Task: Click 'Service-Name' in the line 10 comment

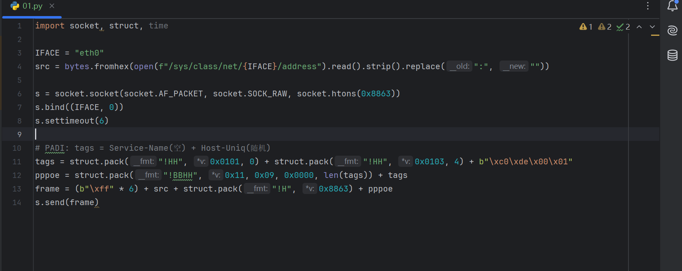Action: click(x=139, y=148)
